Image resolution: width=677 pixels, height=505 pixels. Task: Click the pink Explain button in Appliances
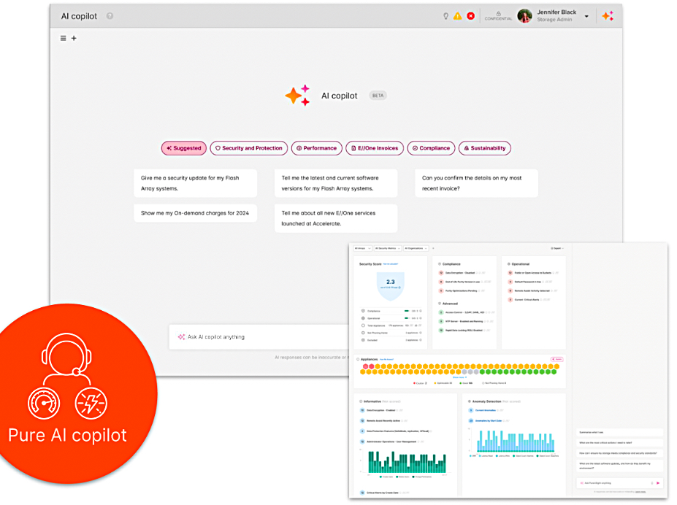[x=557, y=359]
